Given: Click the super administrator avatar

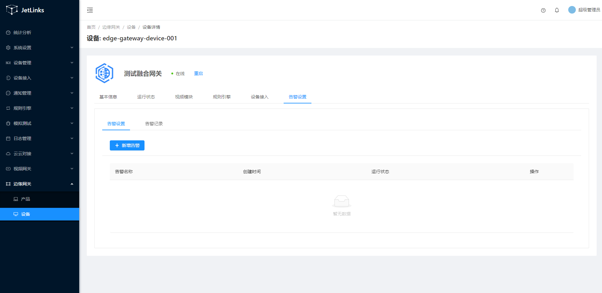Looking at the screenshot, I should pos(572,10).
